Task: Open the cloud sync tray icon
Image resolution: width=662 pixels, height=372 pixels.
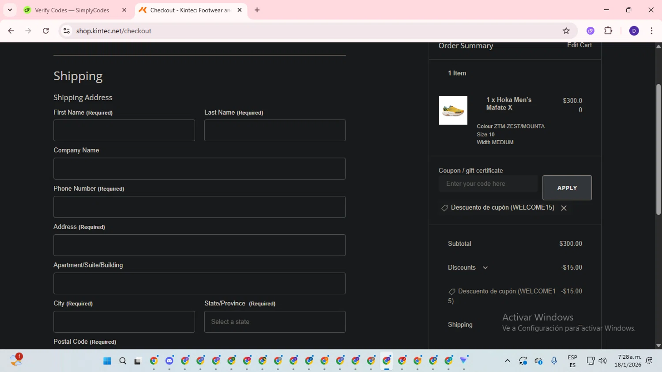Action: [538, 361]
